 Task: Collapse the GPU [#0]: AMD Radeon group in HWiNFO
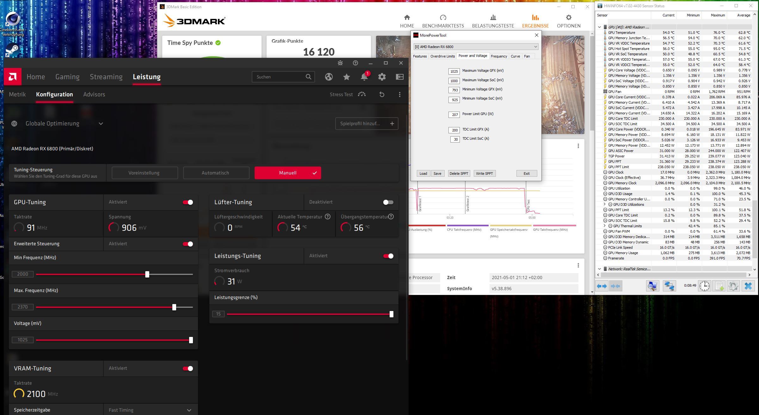[599, 27]
